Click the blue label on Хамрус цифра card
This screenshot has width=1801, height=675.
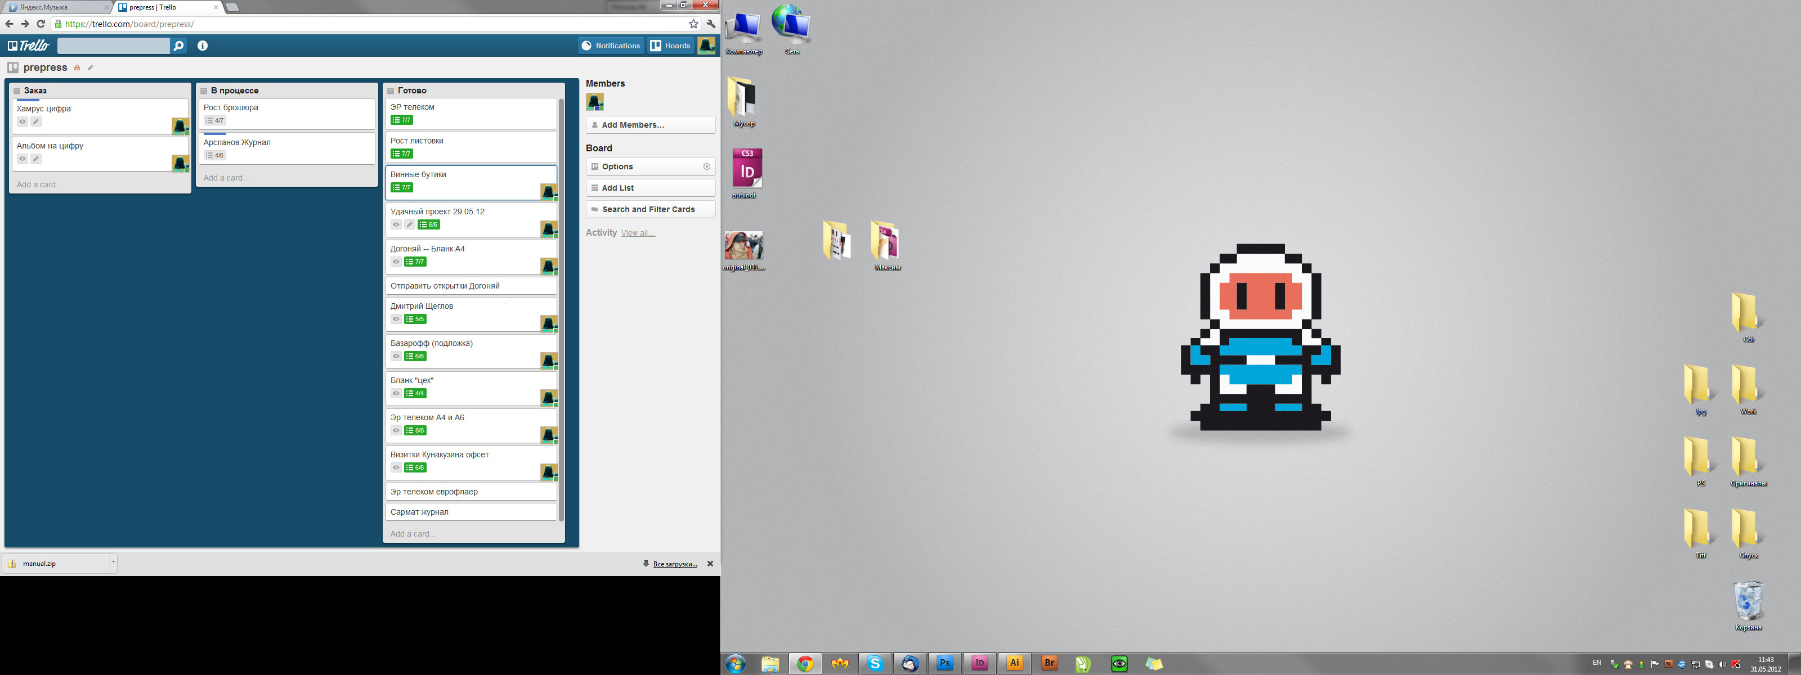coord(28,101)
